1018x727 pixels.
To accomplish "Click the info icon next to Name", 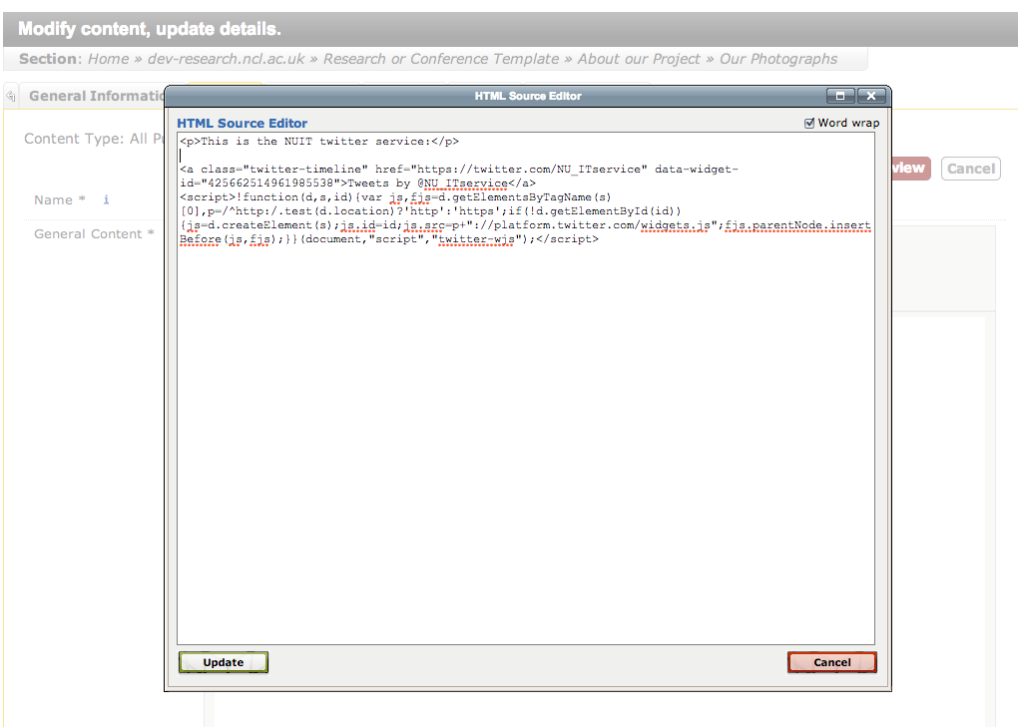I will tap(107, 200).
